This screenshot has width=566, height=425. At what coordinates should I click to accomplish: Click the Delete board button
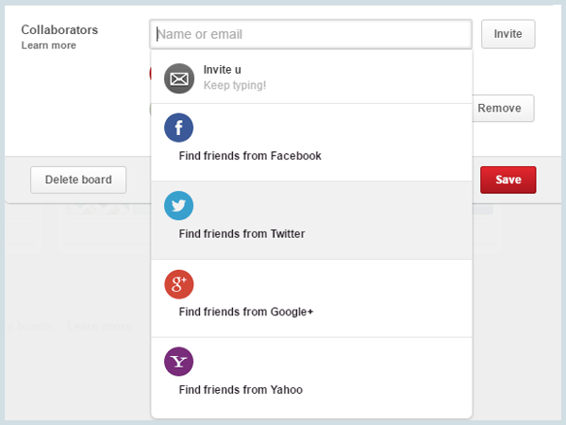78,179
